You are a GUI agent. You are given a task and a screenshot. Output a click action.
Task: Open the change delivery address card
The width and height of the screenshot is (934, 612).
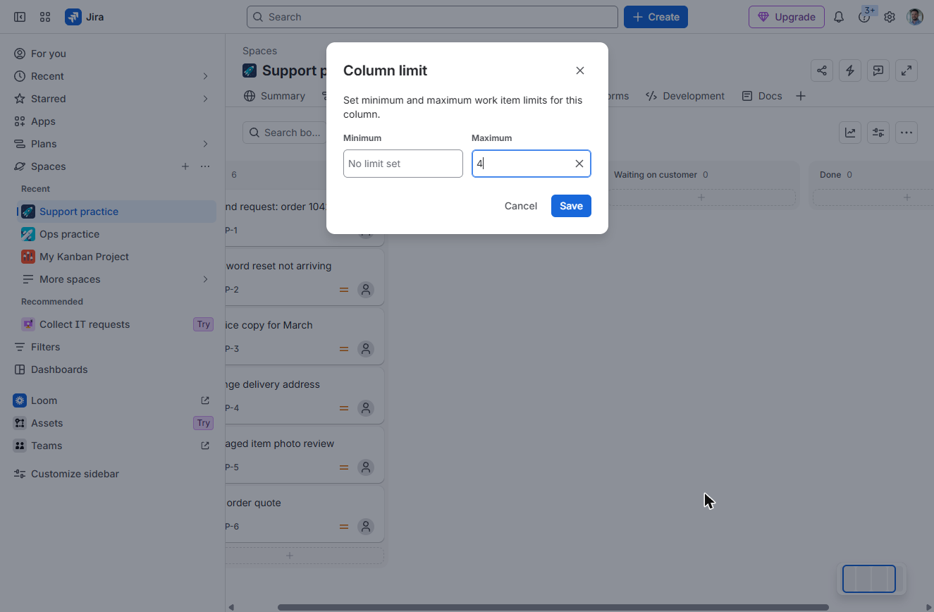tap(305, 395)
